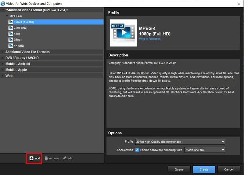Click the add plus icon
Viewport: 244px width, 175px height.
click(x=31, y=158)
